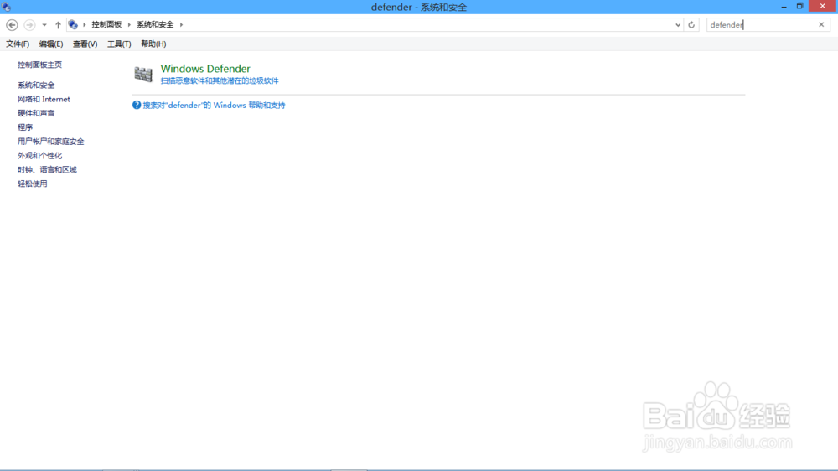Minimize the defender window
This screenshot has width=838, height=471.
(784, 7)
